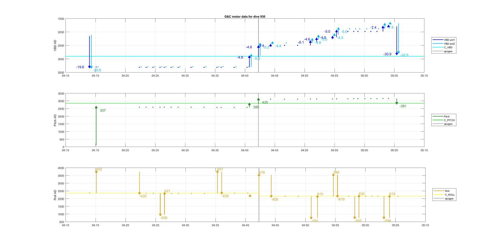This screenshot has height=249, width=504.
Task: Click the '-4.3' VBD data label
Action: coord(340,38)
